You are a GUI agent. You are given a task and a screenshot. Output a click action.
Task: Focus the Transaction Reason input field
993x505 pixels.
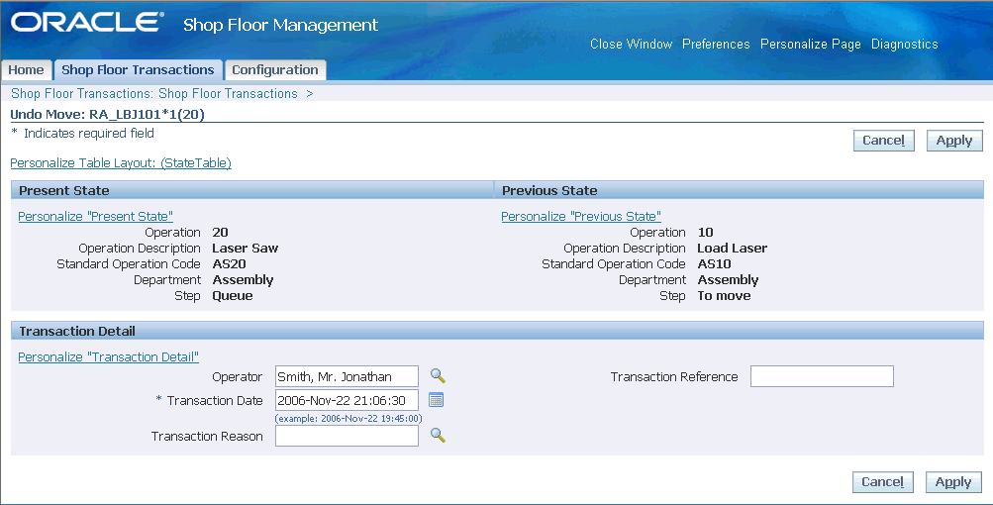click(x=348, y=436)
